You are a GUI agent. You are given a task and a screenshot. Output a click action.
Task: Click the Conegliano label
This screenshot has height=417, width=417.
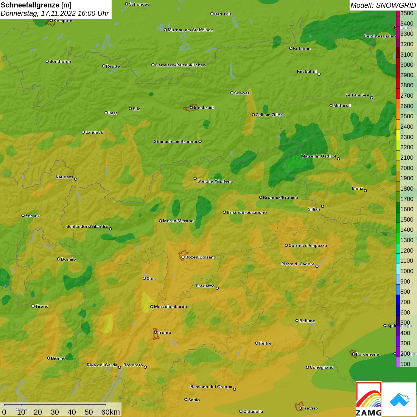(x=322, y=367)
